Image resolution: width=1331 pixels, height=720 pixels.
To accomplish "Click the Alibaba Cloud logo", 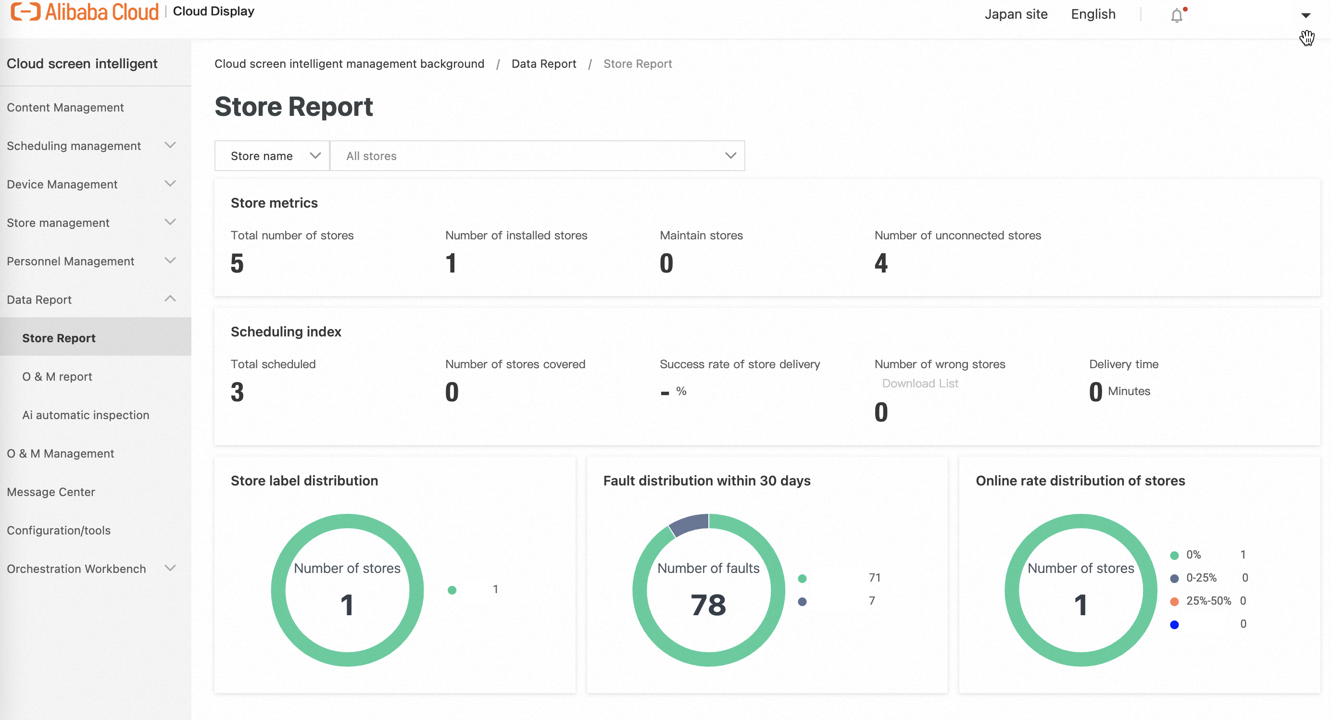I will tap(84, 12).
